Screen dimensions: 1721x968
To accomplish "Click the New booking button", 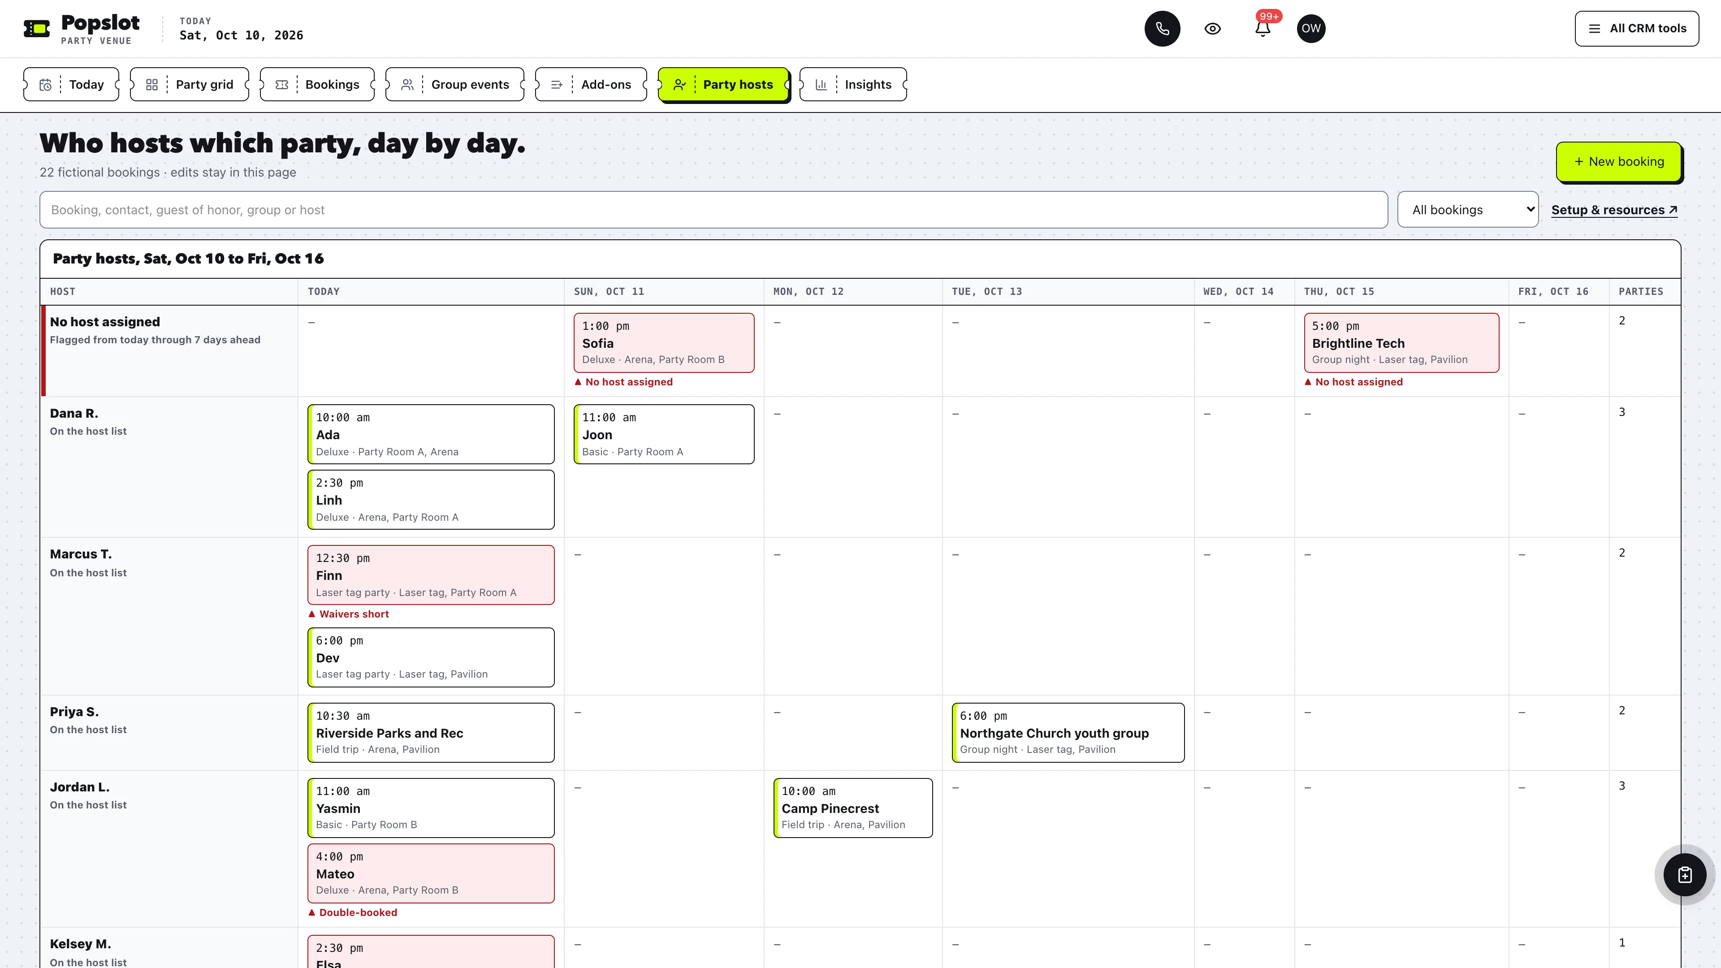I will (x=1618, y=162).
